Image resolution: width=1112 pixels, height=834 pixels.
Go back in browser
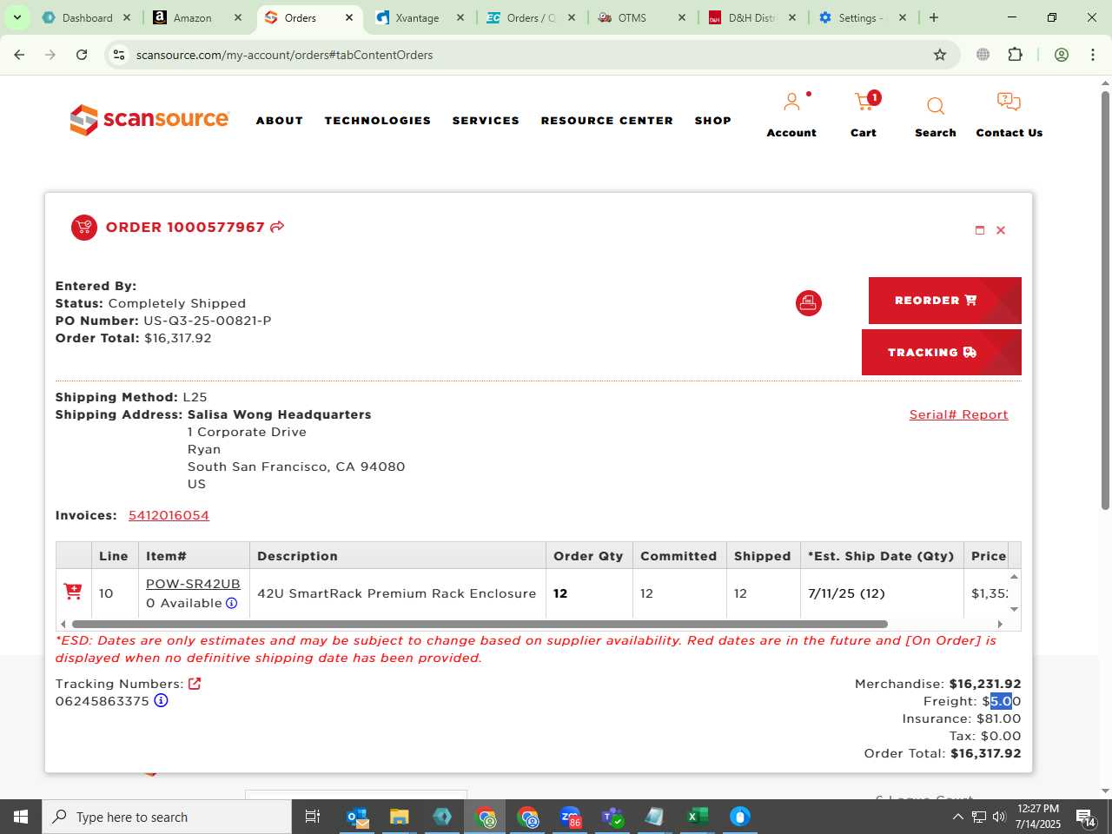(19, 55)
